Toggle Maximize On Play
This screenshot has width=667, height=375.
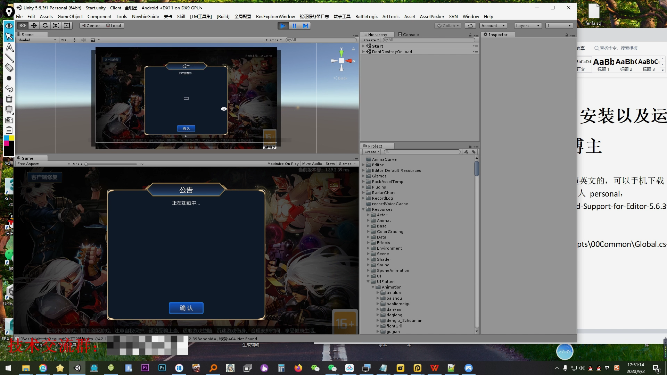pyautogui.click(x=283, y=164)
